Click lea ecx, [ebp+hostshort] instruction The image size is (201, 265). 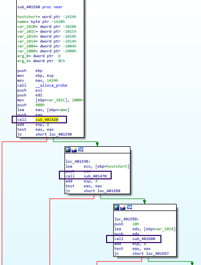click(97, 166)
